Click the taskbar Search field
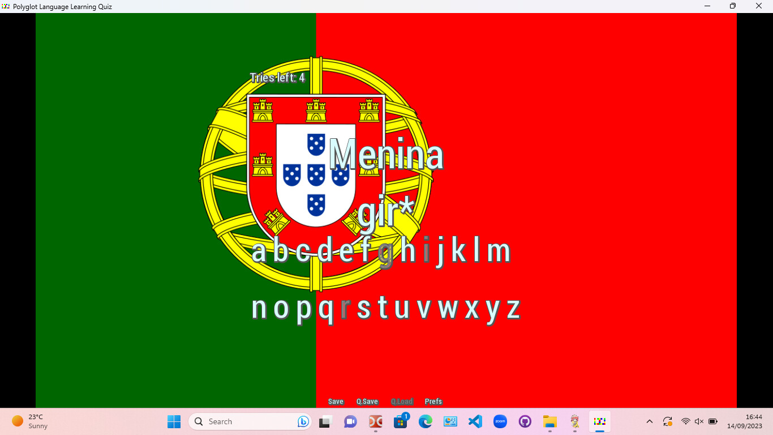Viewport: 773px width, 435px height. [x=249, y=421]
